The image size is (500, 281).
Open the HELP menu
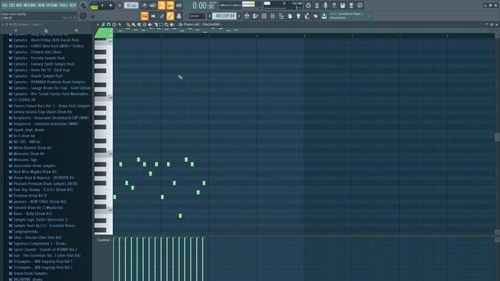73,5
